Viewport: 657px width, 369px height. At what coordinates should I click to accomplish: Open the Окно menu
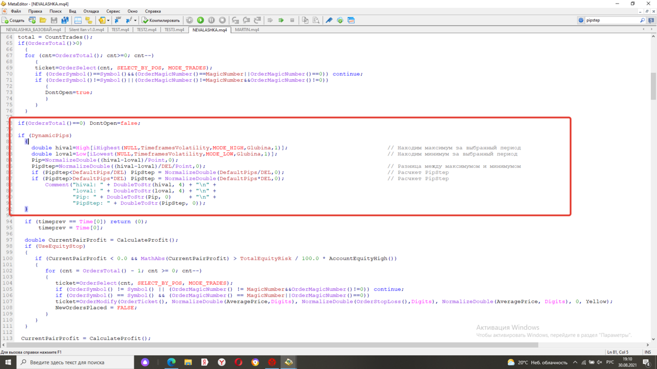pos(132,11)
